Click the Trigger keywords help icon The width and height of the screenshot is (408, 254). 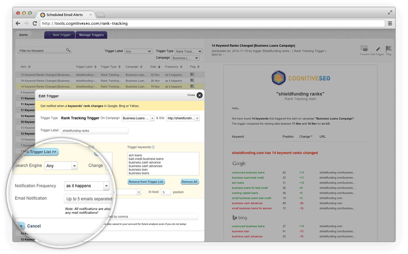coord(153,147)
